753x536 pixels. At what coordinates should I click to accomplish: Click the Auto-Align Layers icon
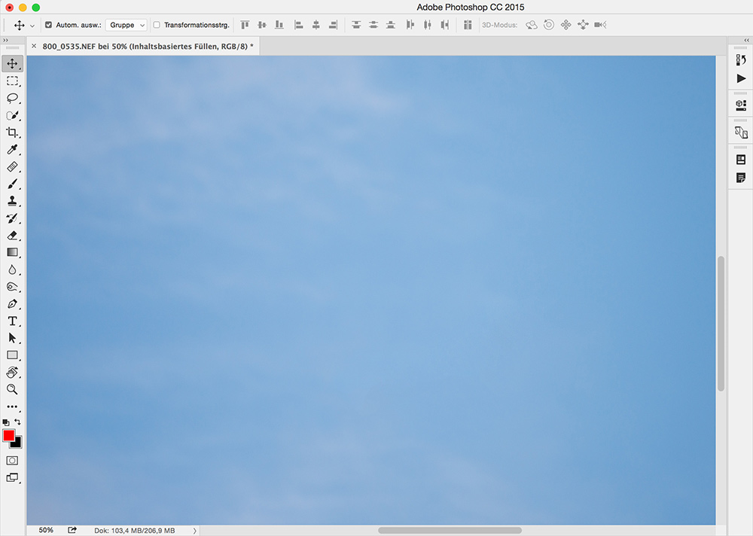(x=468, y=25)
